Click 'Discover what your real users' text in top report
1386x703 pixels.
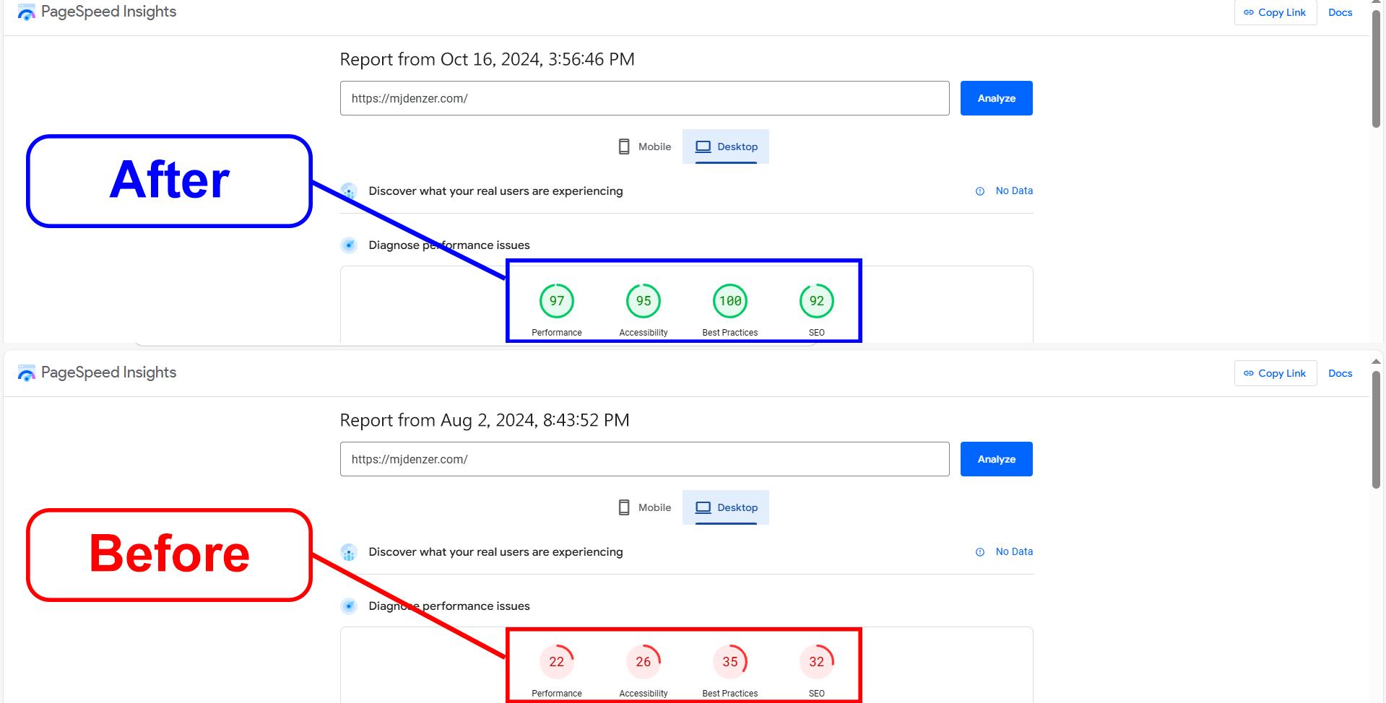tap(495, 191)
